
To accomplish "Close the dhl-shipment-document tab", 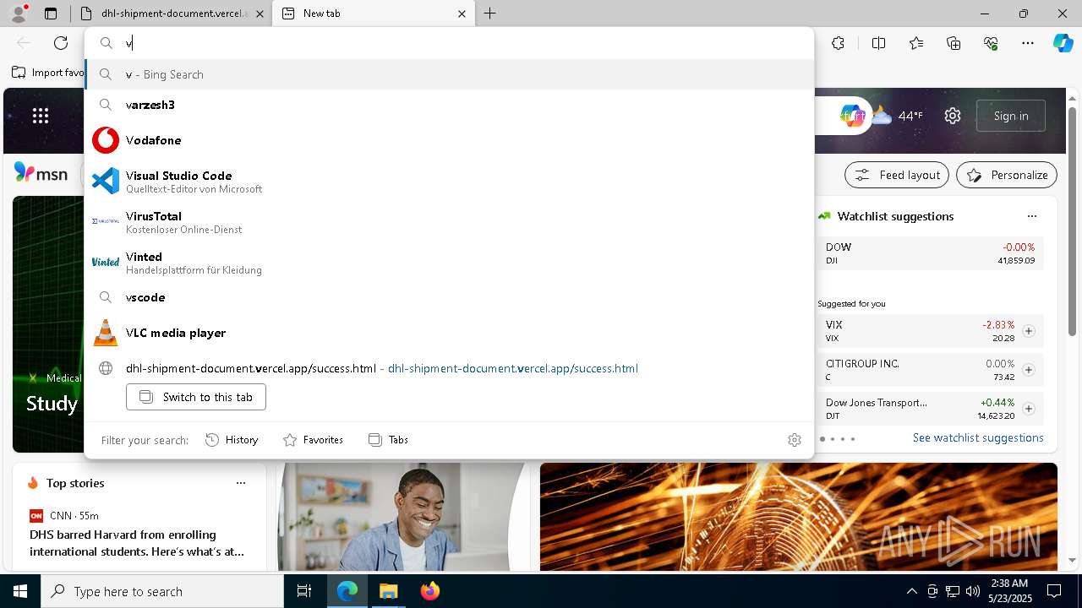I will tap(260, 14).
